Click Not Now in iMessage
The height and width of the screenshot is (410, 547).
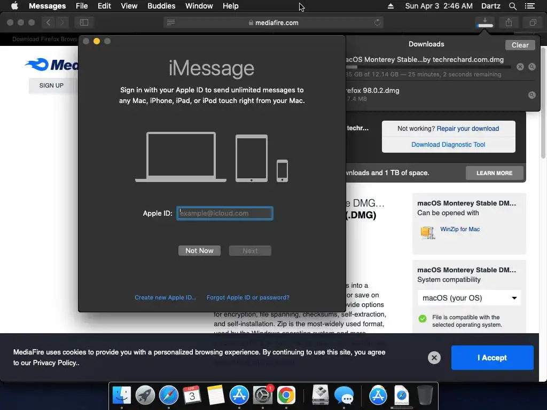pos(199,251)
